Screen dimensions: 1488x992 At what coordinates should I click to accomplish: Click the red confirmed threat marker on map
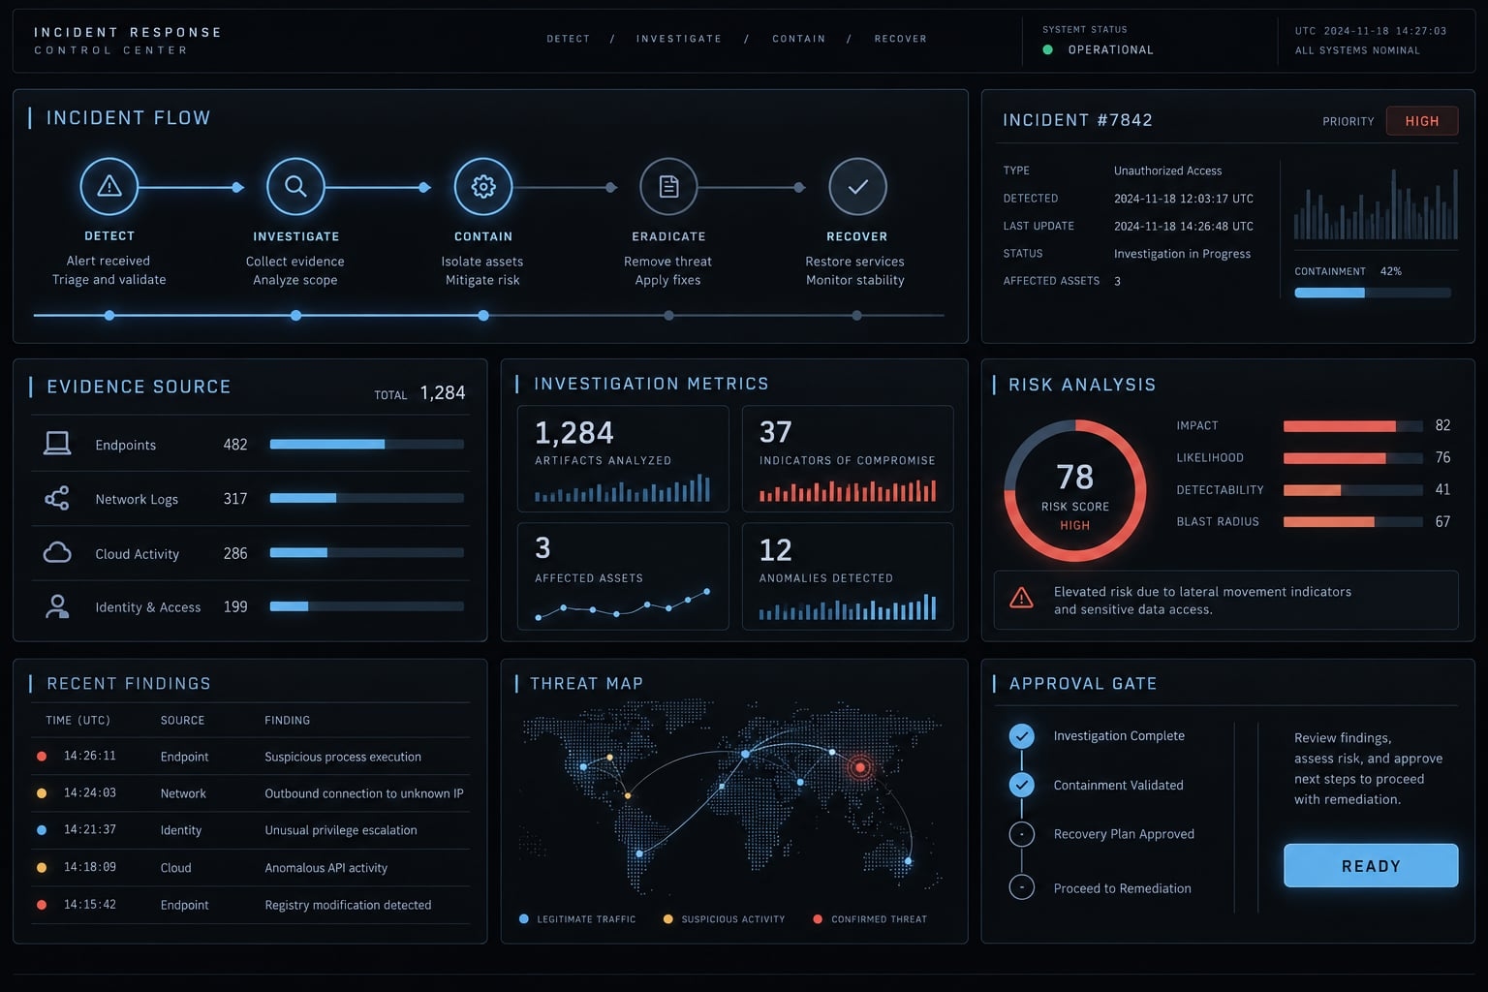[859, 767]
